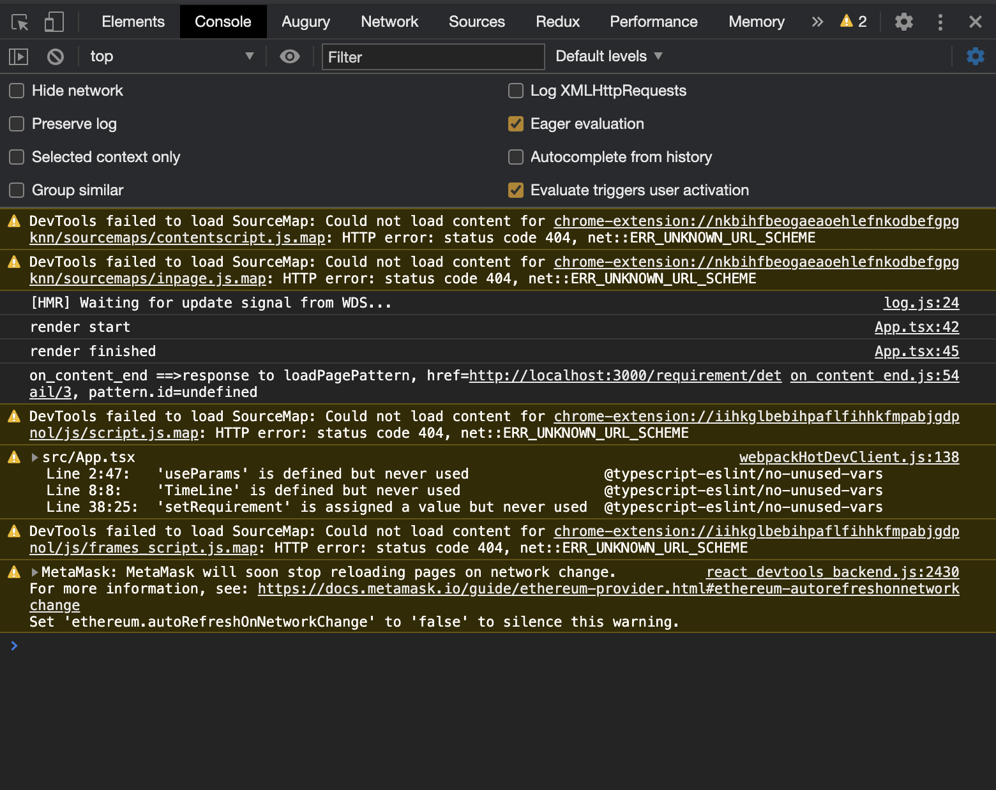The height and width of the screenshot is (790, 996).
Task: Open the Augury tab
Action: point(306,22)
